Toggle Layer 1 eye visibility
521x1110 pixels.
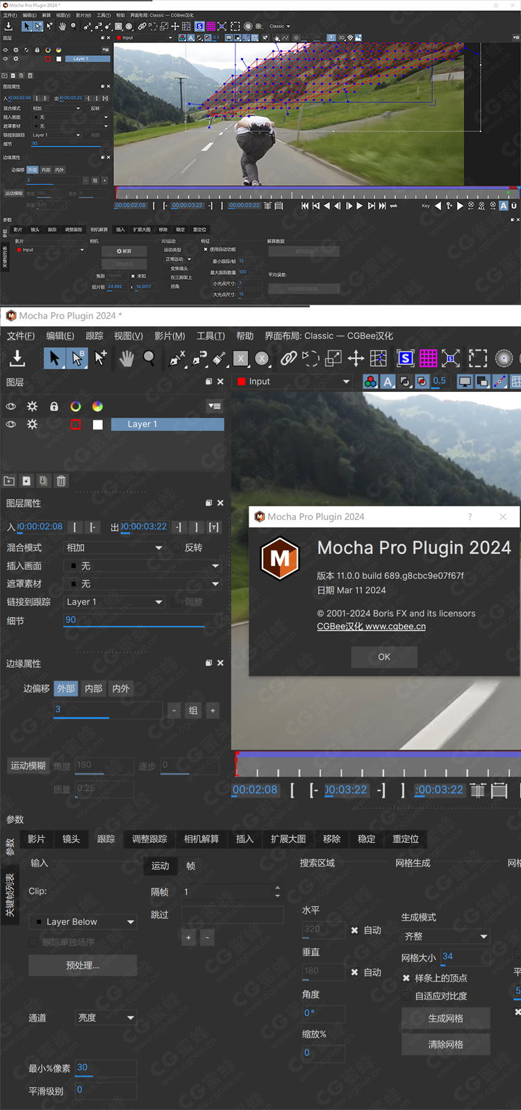(11, 424)
